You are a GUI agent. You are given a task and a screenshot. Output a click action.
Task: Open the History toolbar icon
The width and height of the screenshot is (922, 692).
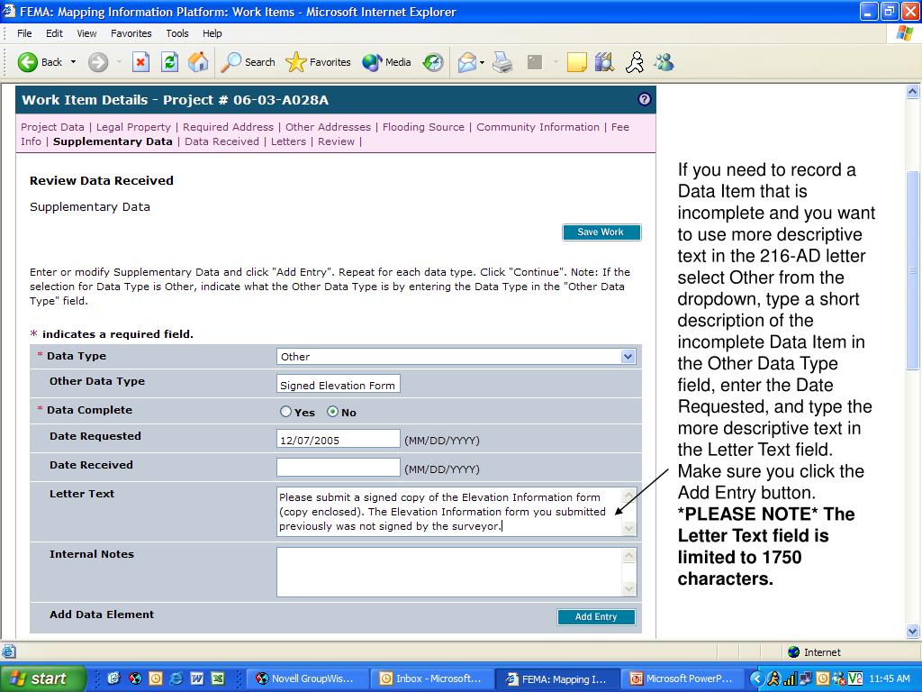433,62
